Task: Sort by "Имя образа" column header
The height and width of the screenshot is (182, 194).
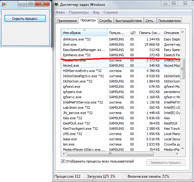Action: tap(84, 33)
